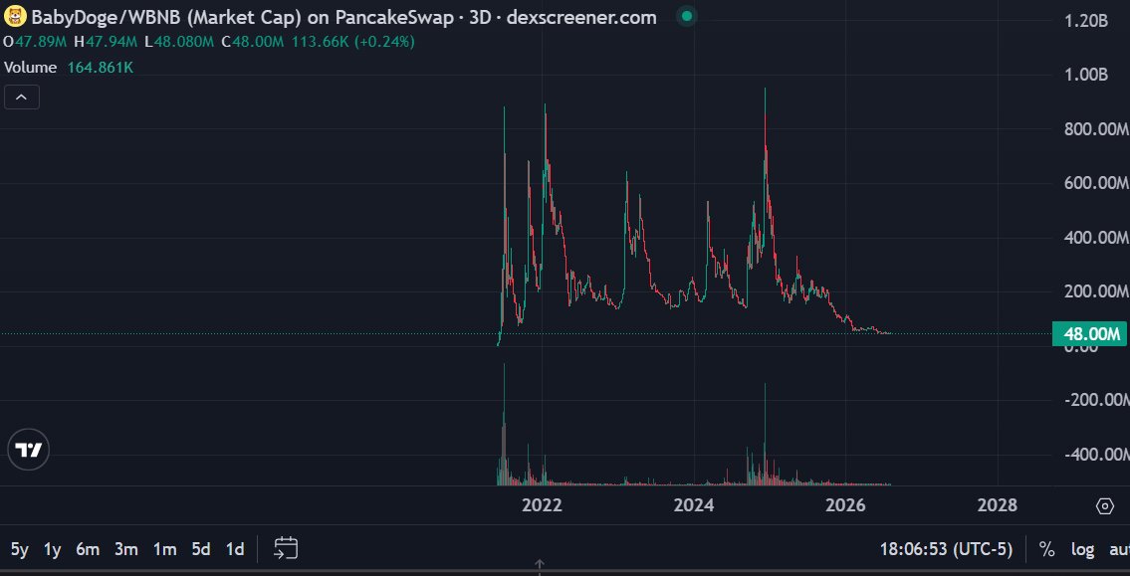The height and width of the screenshot is (576, 1130).
Task: Click the 2028 label on time axis
Action: pos(998,505)
